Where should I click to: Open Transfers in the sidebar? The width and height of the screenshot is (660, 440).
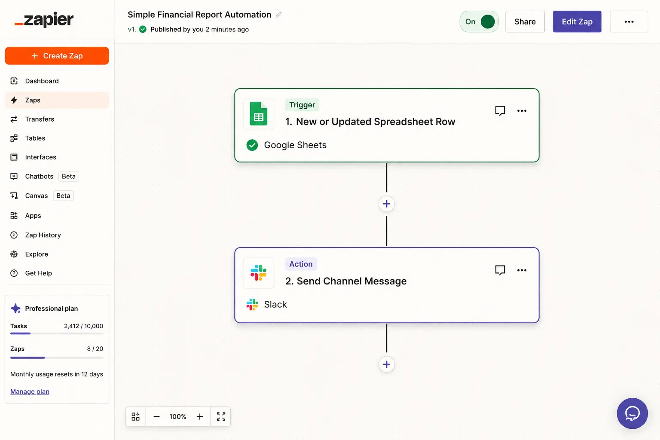pyautogui.click(x=57, y=119)
